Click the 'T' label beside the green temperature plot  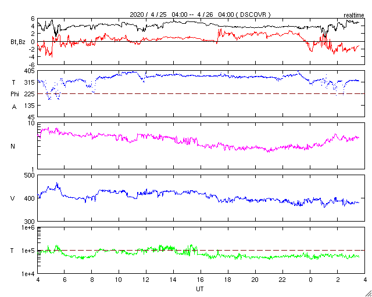pos(13,251)
